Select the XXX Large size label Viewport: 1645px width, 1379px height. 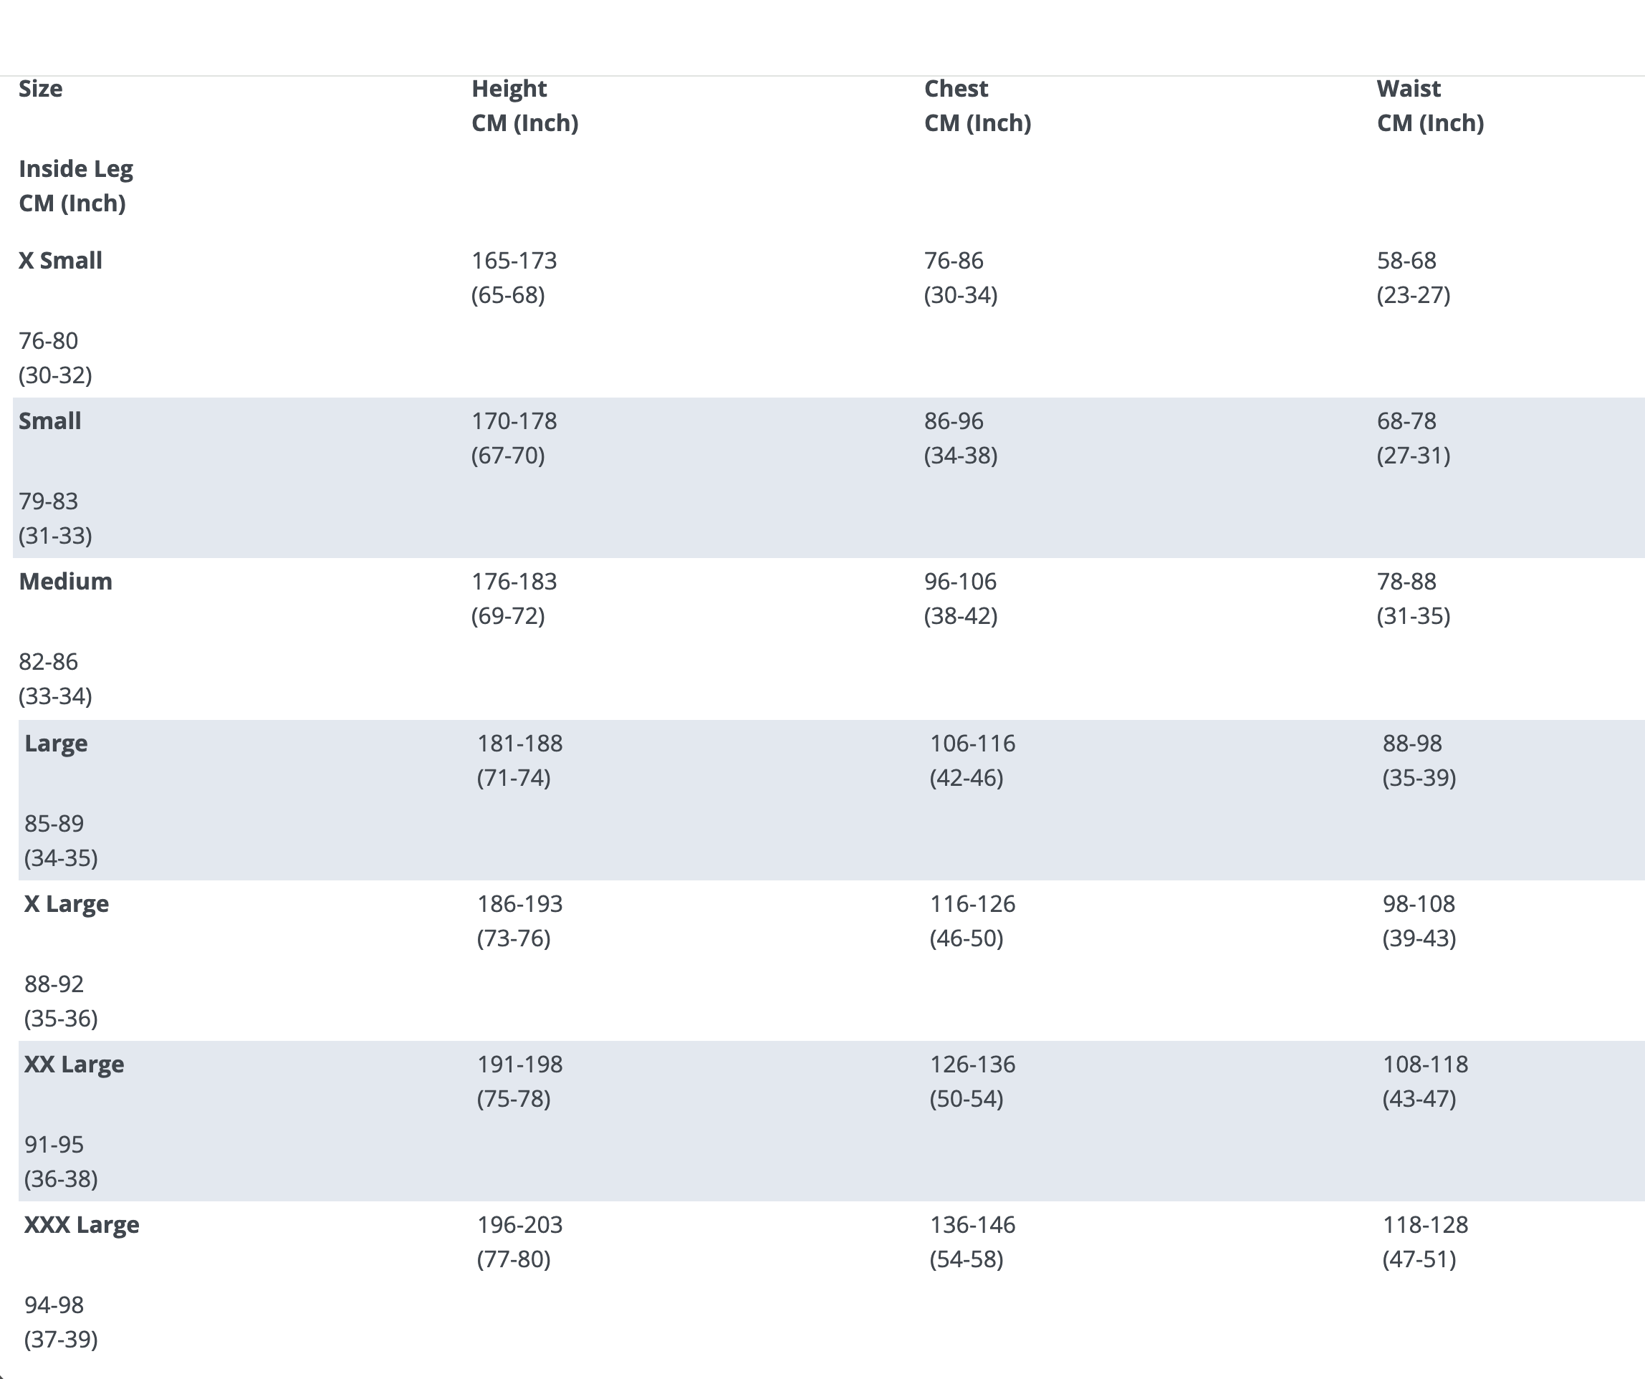(82, 1225)
